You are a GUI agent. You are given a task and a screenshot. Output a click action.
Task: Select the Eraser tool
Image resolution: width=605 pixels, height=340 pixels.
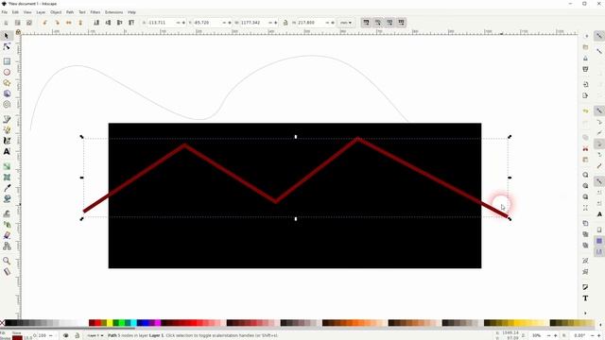point(7,235)
